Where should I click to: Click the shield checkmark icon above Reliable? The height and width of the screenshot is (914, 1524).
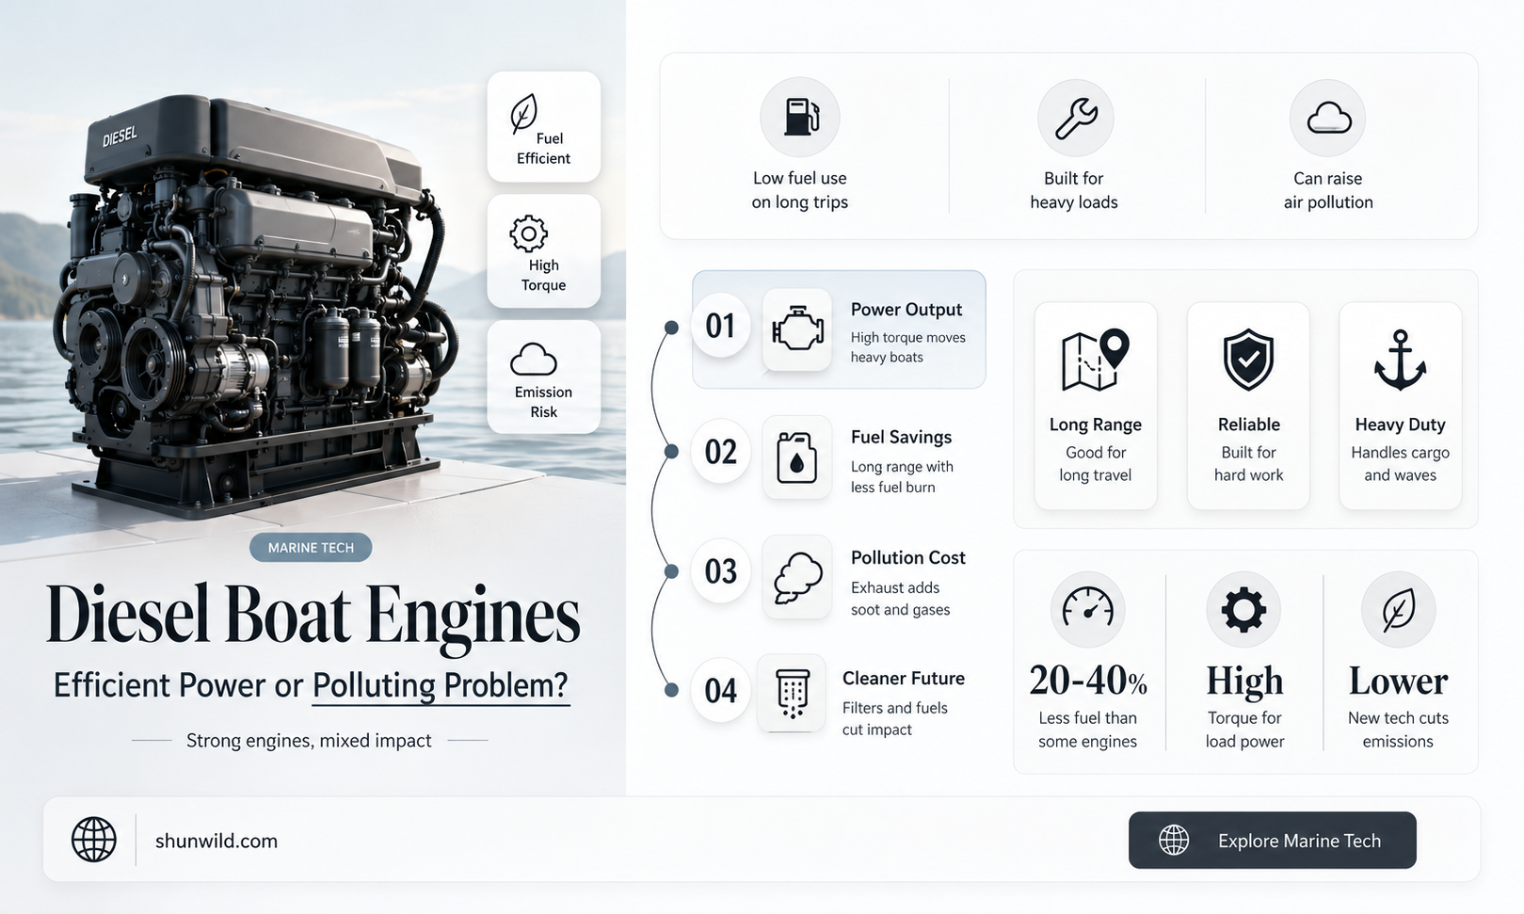1248,360
